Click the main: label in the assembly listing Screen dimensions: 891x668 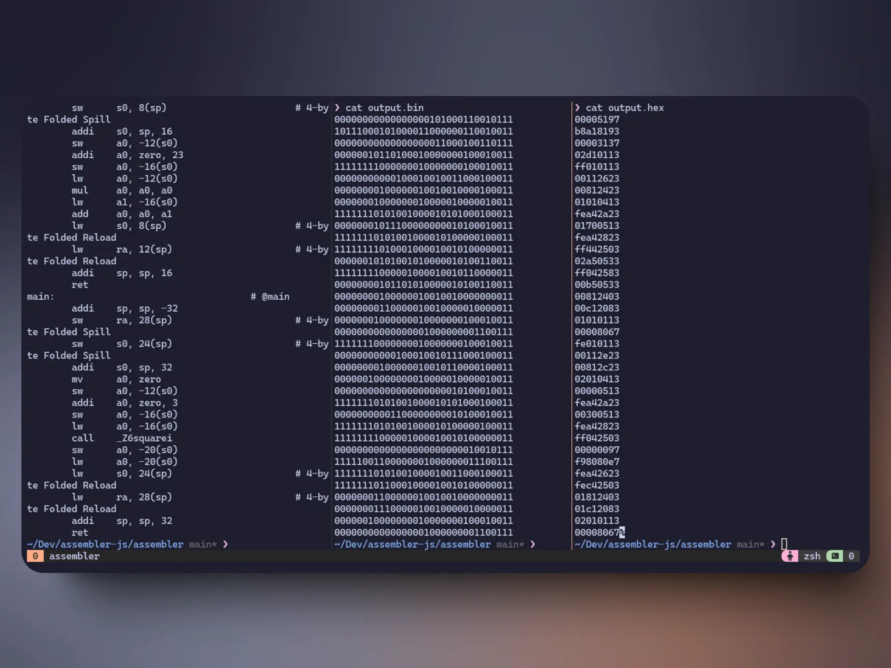[x=39, y=296]
